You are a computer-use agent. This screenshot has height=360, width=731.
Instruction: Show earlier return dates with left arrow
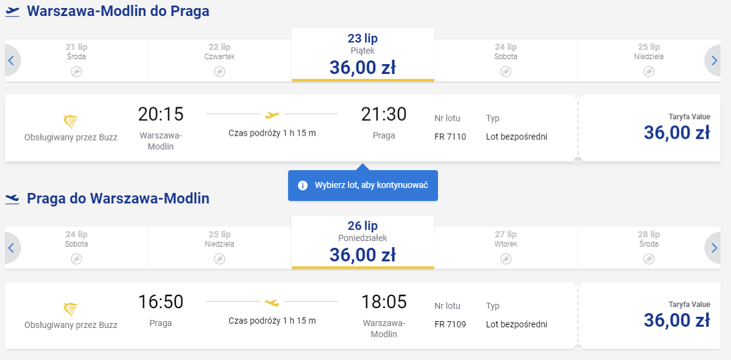pos(12,248)
